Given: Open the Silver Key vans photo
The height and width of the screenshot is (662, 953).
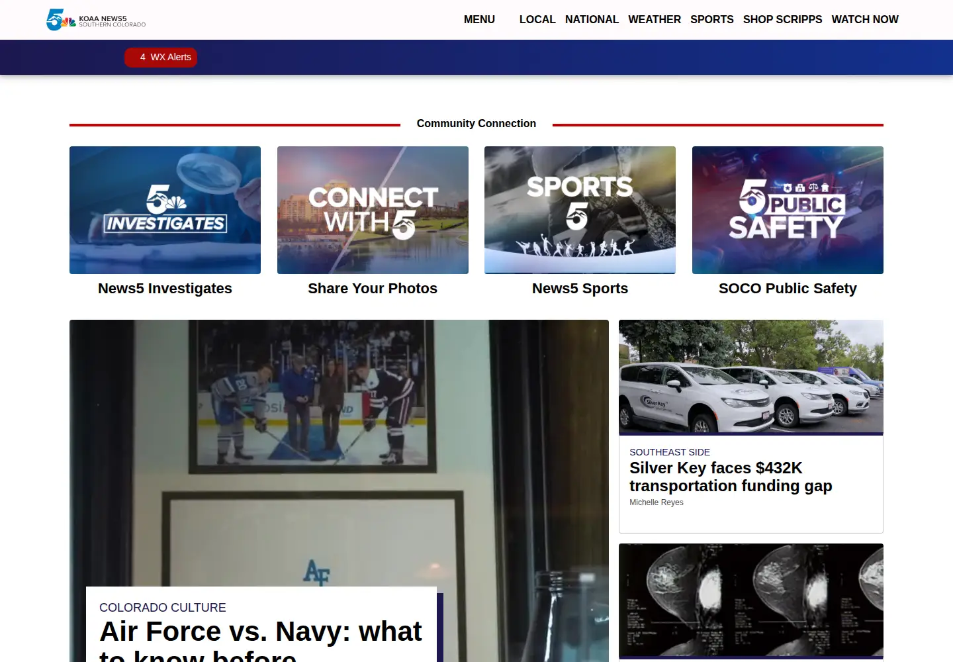Looking at the screenshot, I should click(x=750, y=376).
